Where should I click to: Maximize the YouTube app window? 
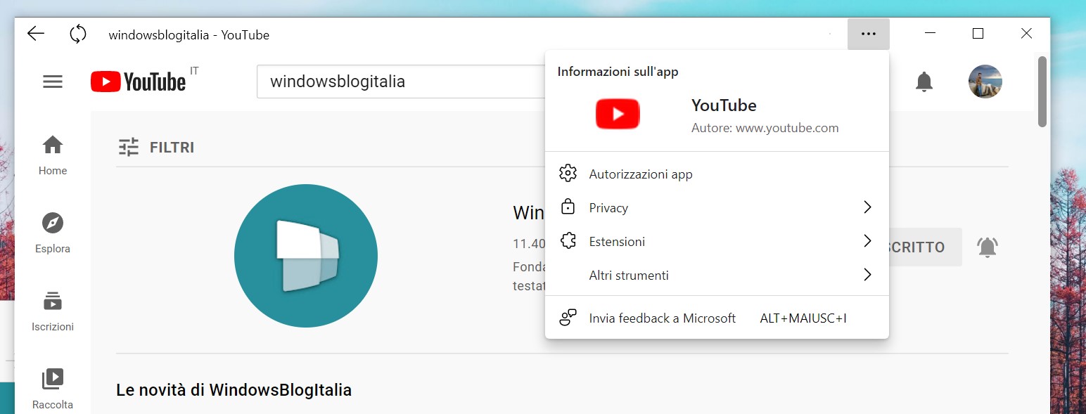tap(978, 34)
